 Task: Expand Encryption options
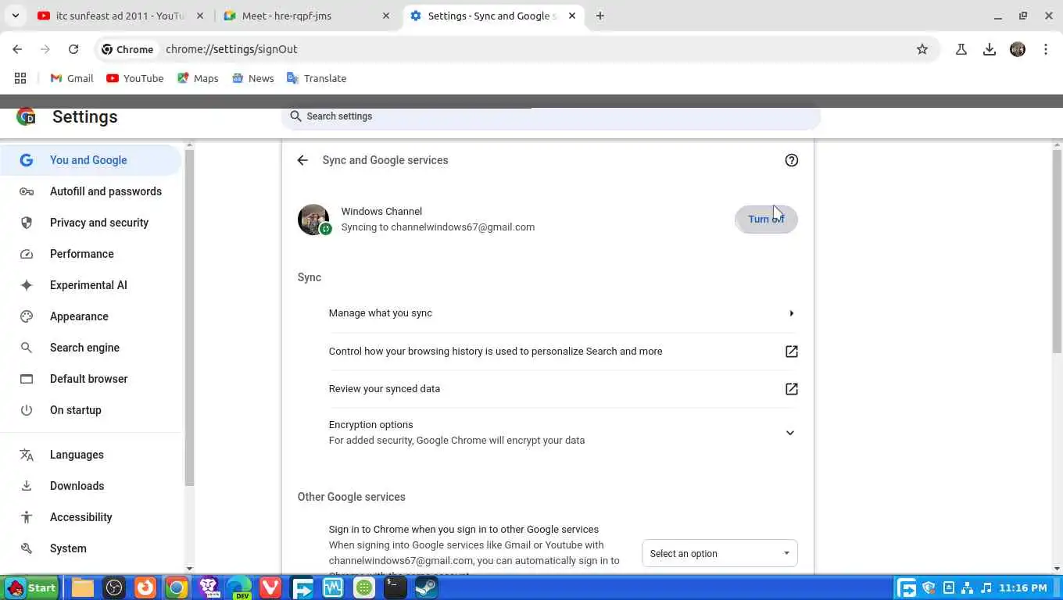[789, 433]
